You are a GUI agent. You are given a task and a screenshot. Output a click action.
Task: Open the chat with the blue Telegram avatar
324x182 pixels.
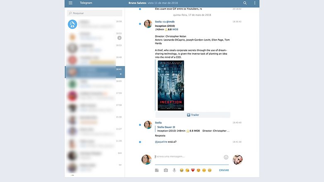pos(94,24)
